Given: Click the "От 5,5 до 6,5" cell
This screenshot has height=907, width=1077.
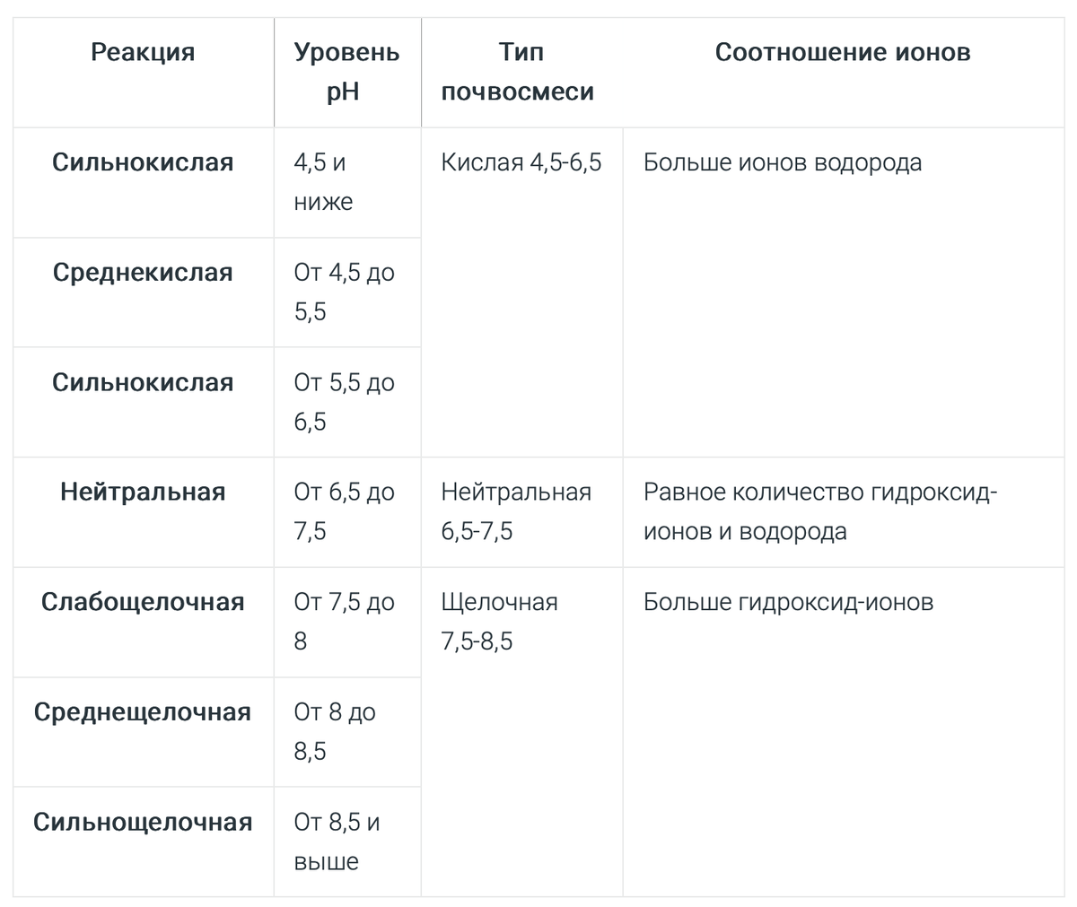Looking at the screenshot, I should click(344, 402).
